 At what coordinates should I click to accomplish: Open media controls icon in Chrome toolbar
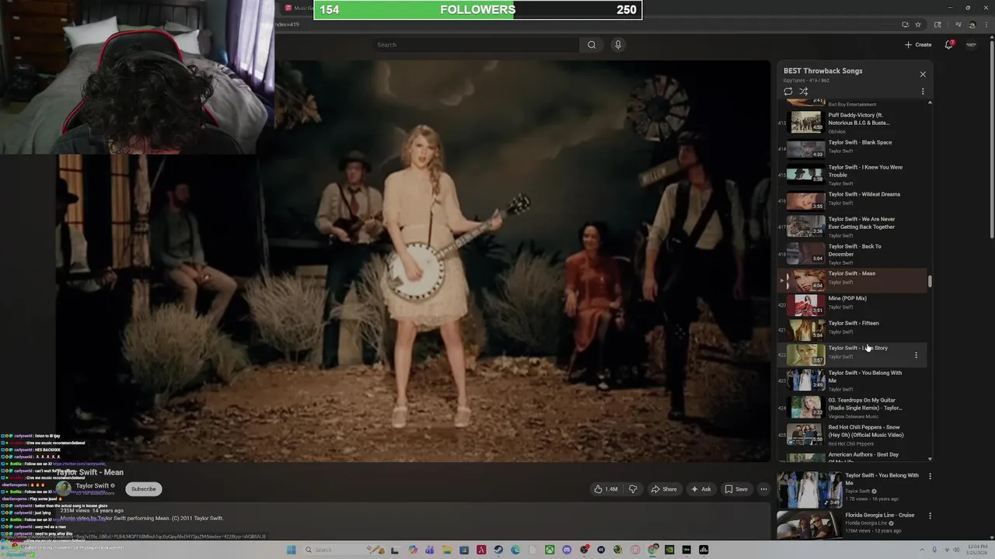click(958, 24)
